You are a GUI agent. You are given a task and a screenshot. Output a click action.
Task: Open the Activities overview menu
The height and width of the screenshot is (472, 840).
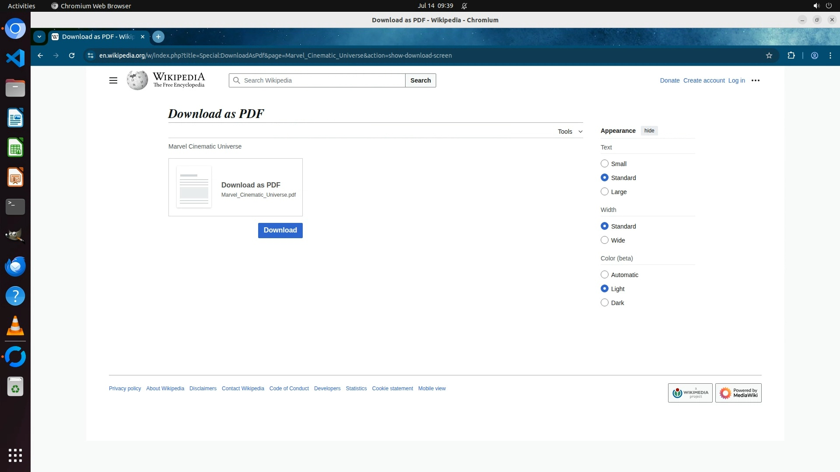coord(21,6)
